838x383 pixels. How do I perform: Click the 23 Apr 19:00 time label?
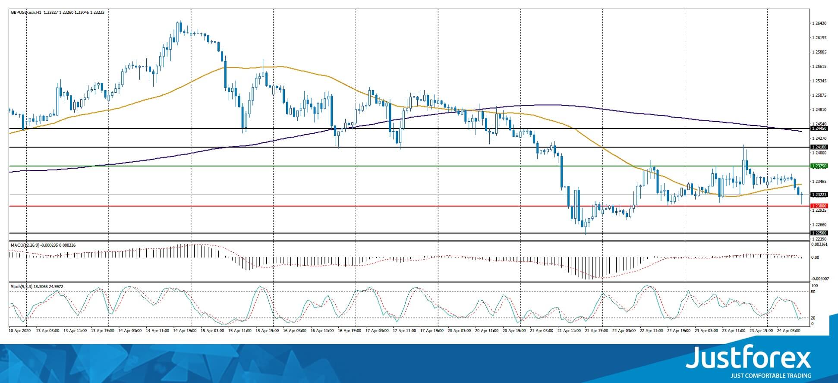[x=761, y=330]
